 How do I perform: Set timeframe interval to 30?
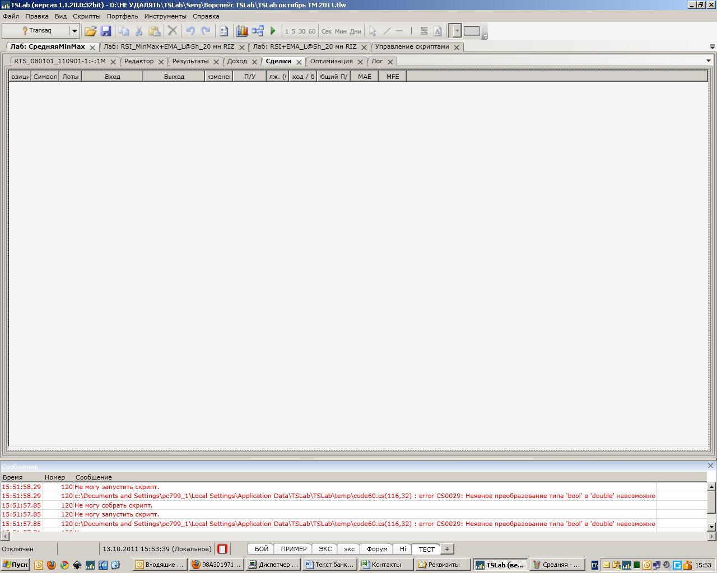pos(302,31)
